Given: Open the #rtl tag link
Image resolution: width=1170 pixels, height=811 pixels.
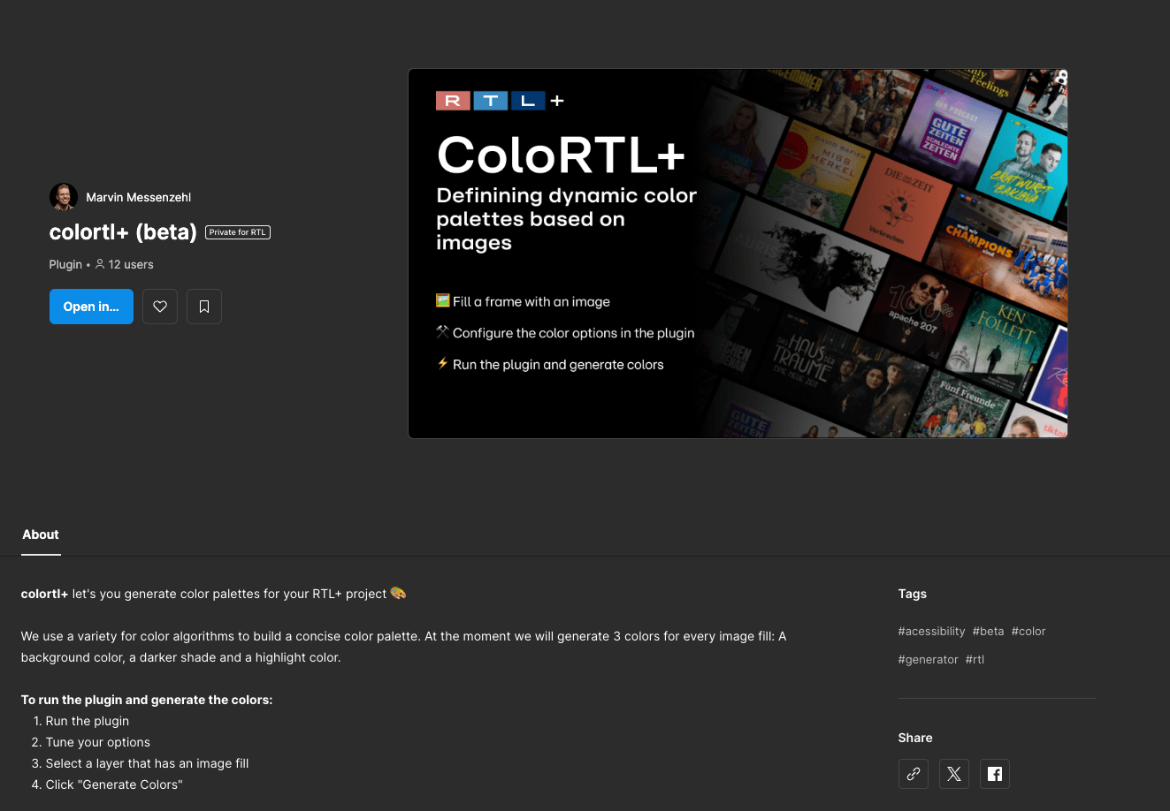Looking at the screenshot, I should tap(975, 659).
